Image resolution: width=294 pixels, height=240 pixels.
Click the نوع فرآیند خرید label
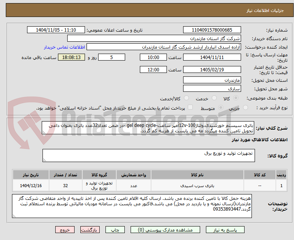pyautogui.click(x=272, y=108)
